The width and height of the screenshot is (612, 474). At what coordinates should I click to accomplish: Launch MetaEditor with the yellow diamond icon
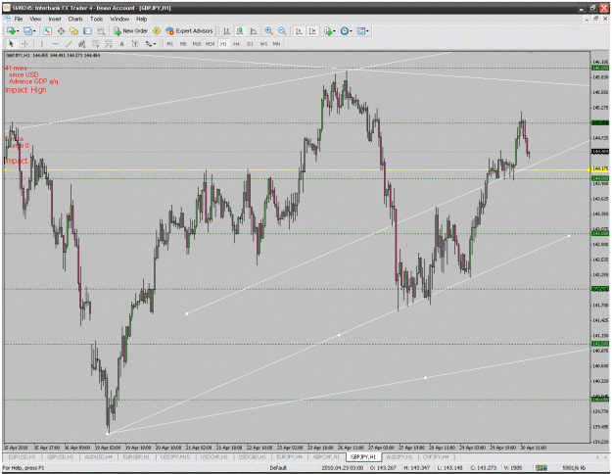[157, 30]
